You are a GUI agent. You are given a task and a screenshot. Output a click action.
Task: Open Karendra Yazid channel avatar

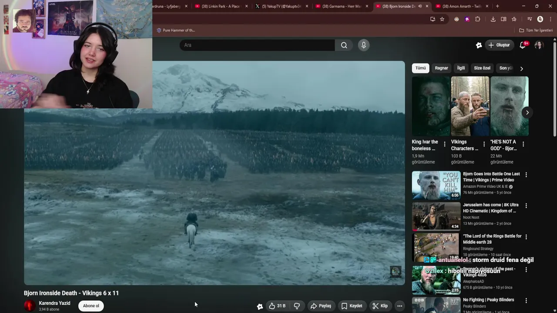[x=30, y=306]
